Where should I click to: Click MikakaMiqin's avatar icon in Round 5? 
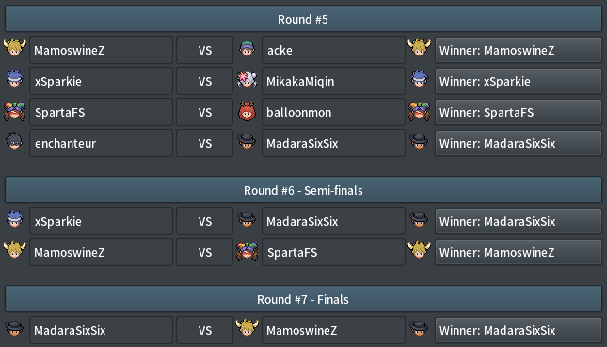247,80
